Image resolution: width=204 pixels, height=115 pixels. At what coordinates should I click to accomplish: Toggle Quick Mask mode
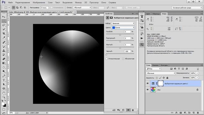[x=4, y=110]
